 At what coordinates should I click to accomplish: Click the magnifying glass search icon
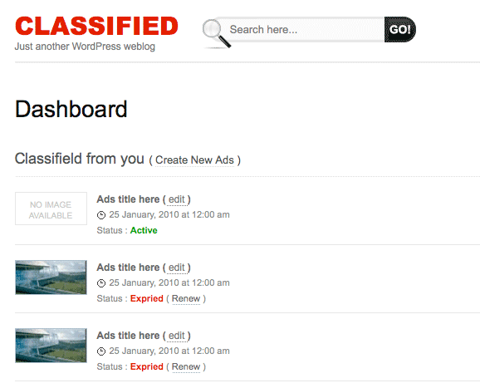pos(216,34)
